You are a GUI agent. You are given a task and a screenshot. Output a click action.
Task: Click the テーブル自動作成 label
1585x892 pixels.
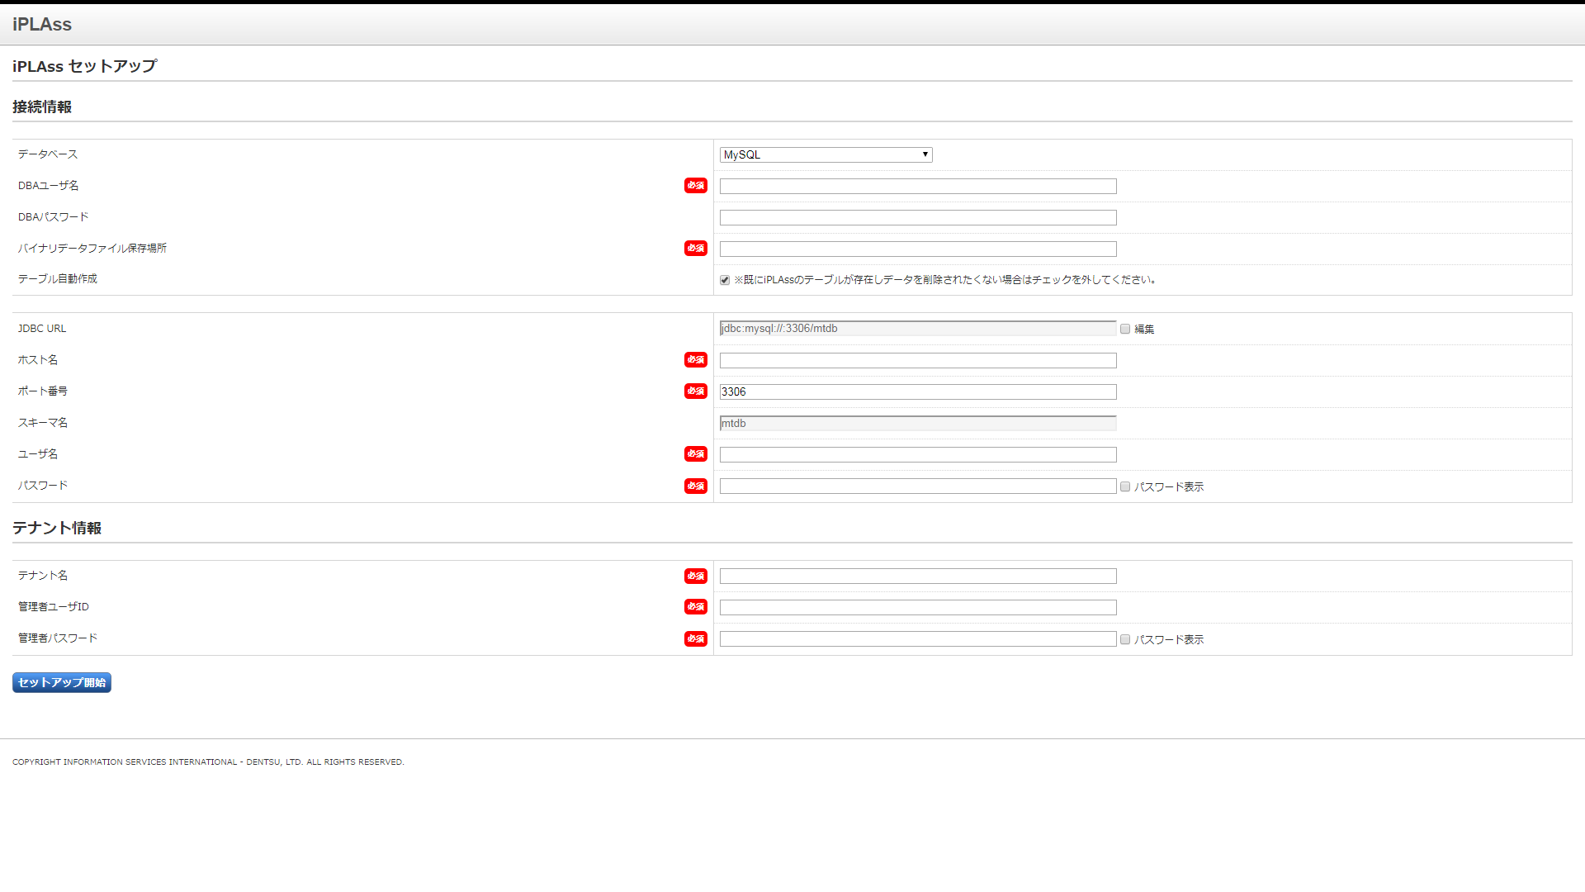coord(58,279)
